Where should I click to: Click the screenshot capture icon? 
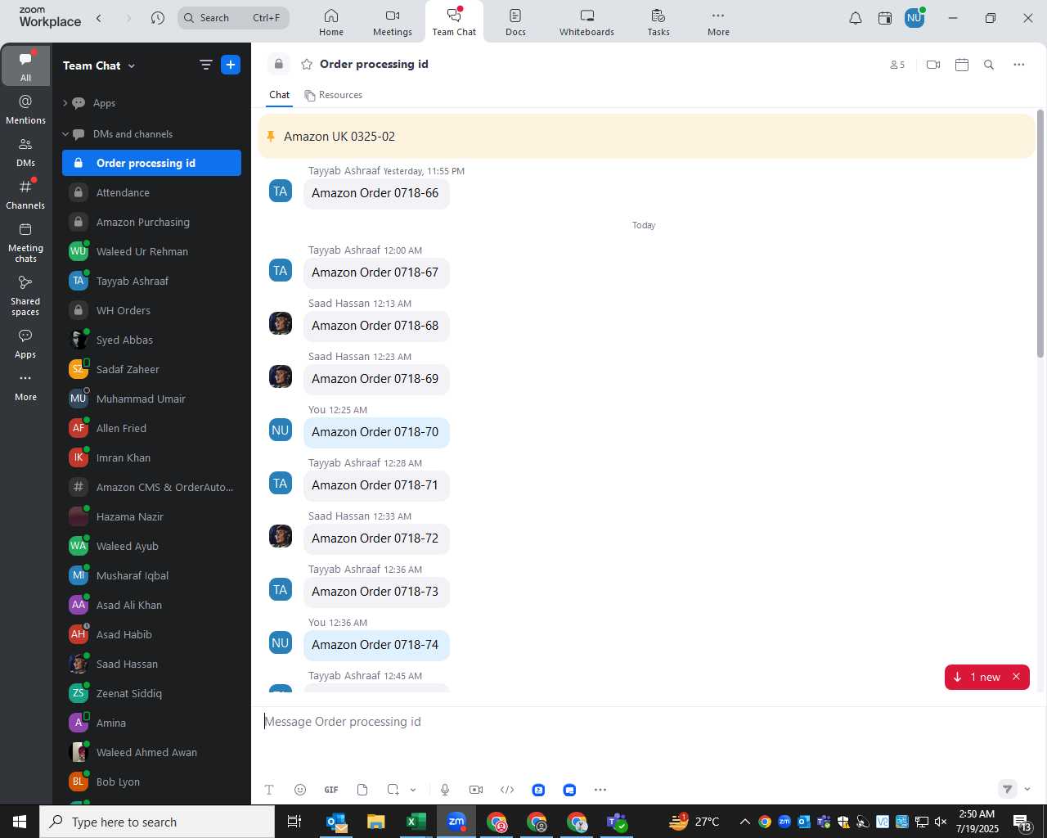point(393,790)
